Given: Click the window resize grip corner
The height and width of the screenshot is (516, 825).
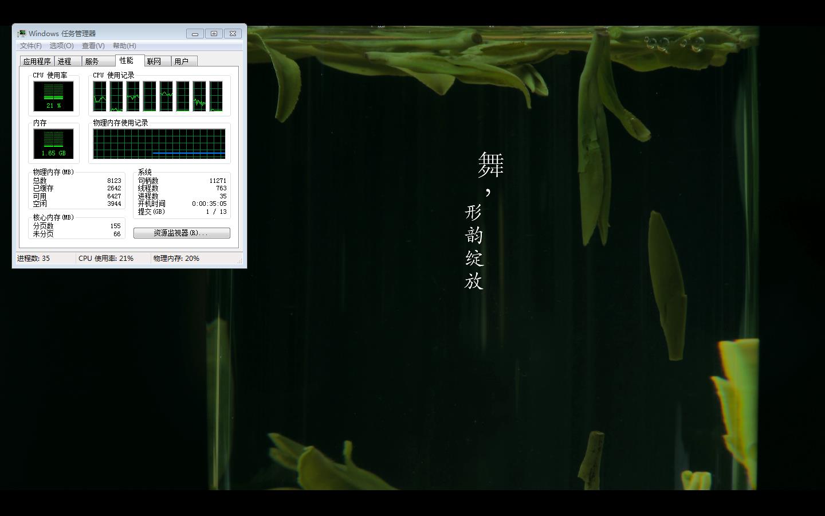Looking at the screenshot, I should pyautogui.click(x=239, y=260).
